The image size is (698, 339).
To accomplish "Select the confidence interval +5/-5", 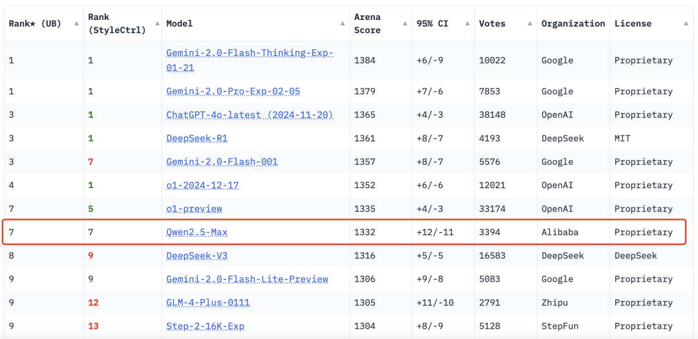I will (x=430, y=256).
